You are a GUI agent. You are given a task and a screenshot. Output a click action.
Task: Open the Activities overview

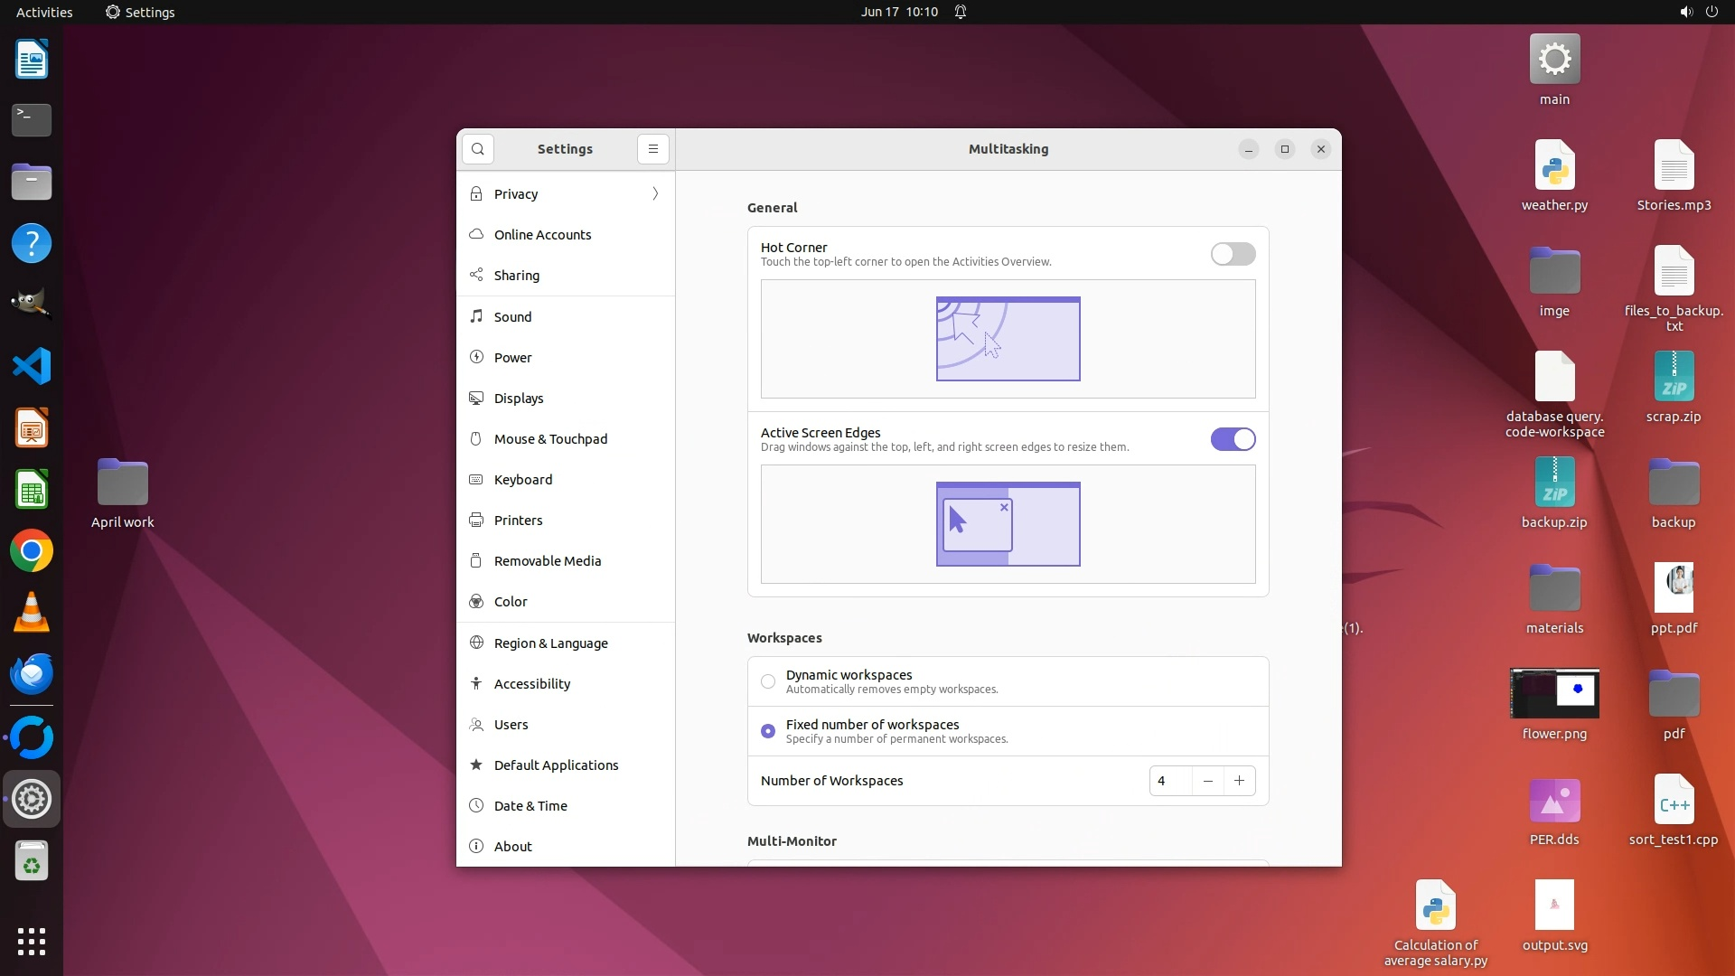[44, 12]
